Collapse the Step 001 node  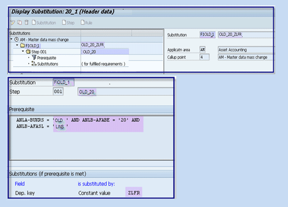point(23,51)
